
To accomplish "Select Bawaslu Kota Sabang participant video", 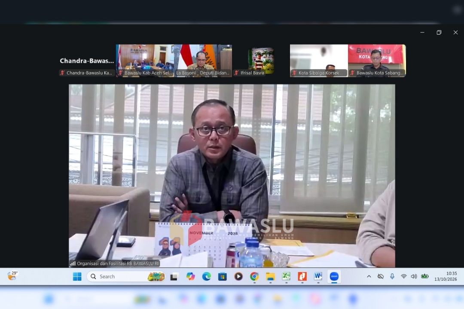I will (x=377, y=61).
